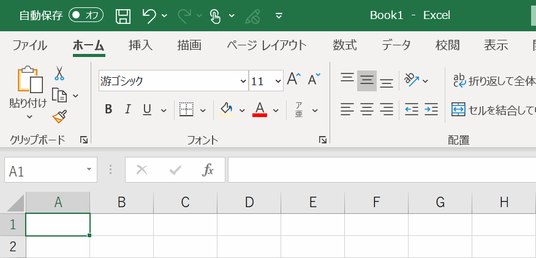This screenshot has width=536, height=258.
Task: Open the 数式 ribbon tab
Action: coord(344,45)
